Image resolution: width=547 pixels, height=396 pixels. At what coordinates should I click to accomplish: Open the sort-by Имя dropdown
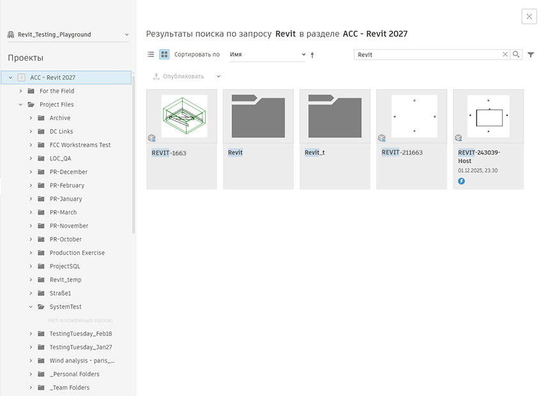pyautogui.click(x=267, y=55)
